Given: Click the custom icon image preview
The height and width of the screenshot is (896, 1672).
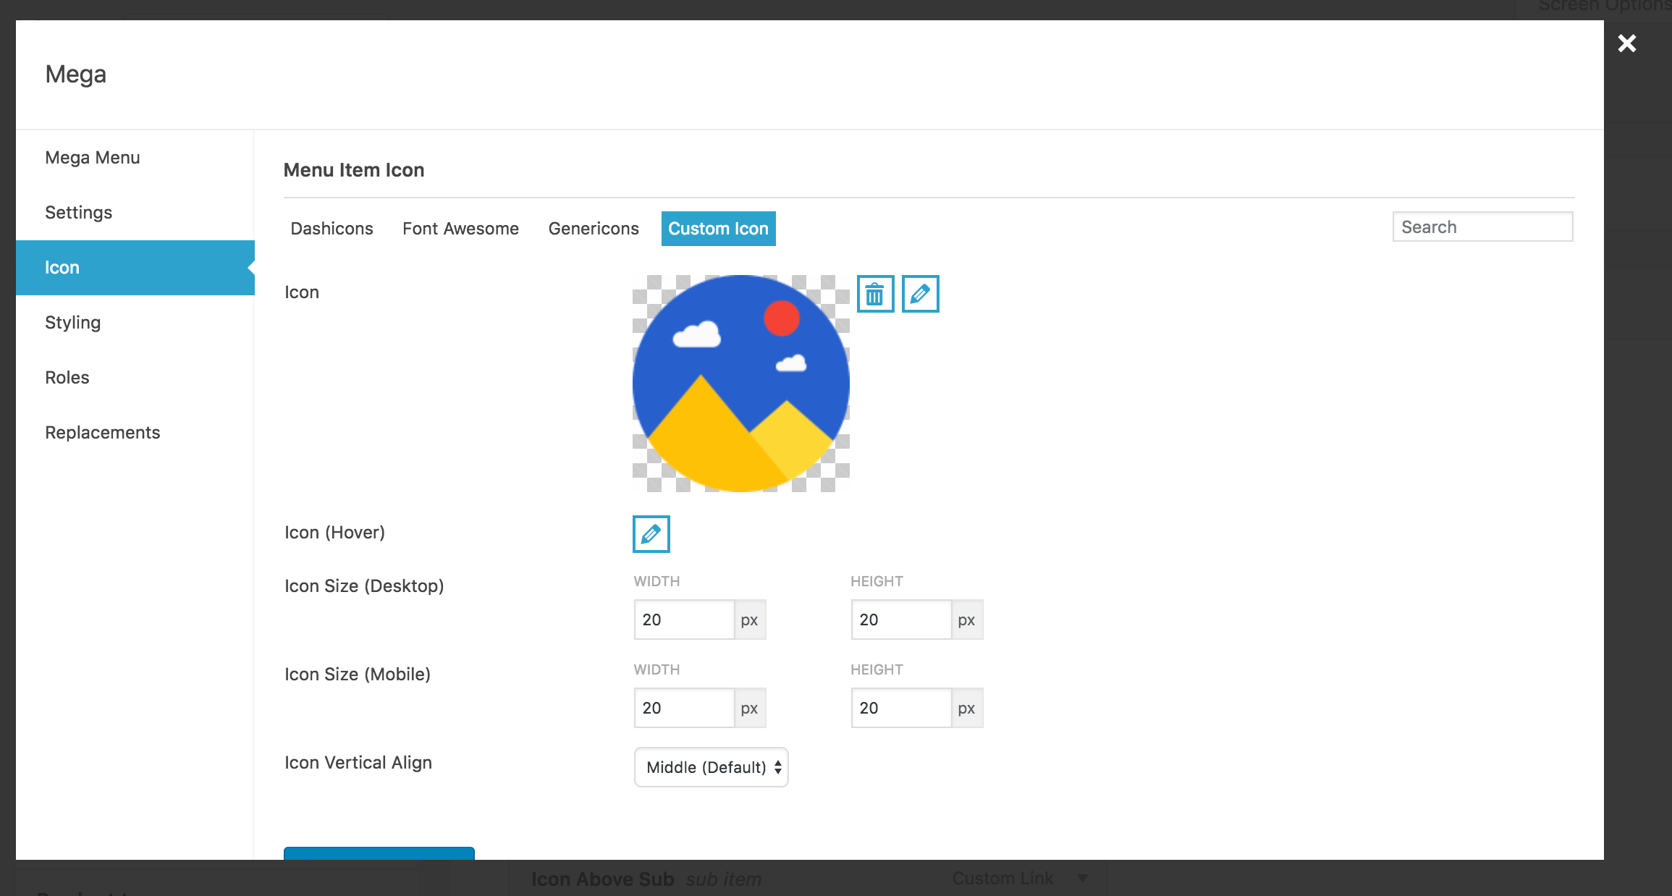Looking at the screenshot, I should (x=740, y=384).
